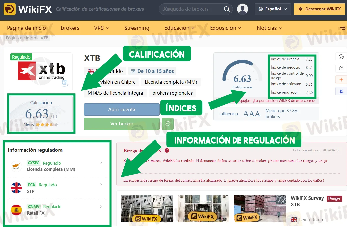Click the Índice de licencia 7.23 row
Screen dimensions: 347x227
(x=292, y=59)
